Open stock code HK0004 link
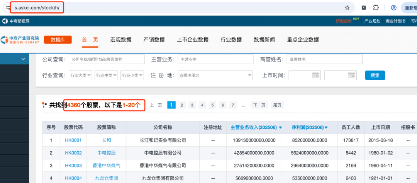Viewport: 417px width, 183px height. (x=73, y=178)
